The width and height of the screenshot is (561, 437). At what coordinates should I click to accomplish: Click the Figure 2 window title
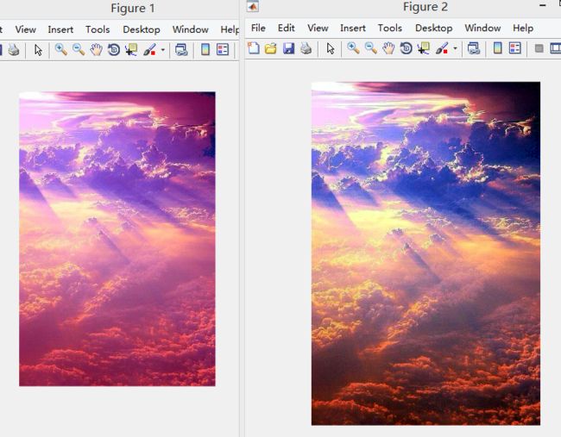pyautogui.click(x=425, y=7)
